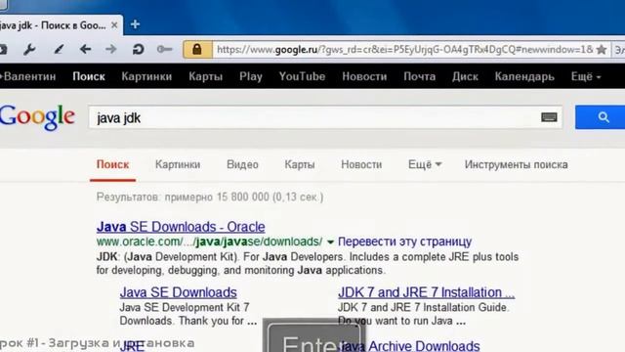Image resolution: width=625 pixels, height=352 pixels.
Task: Expand Ещё dropdown under search box
Action: [425, 164]
